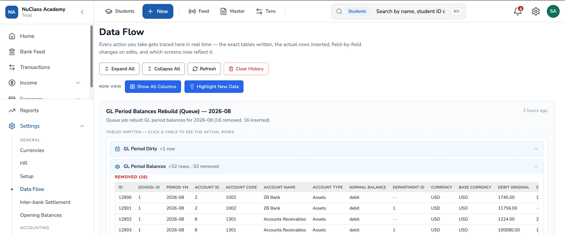
Task: Click the Transactions arrows icon in sidebar
Action: point(12,67)
